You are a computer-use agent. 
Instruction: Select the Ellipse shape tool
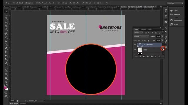pos(6,74)
